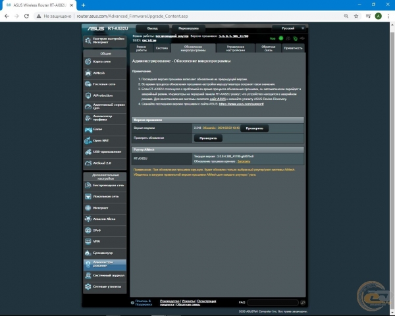Screen dimensions: 395x316
Task: Open the AiMesh sidebar item
Action: point(105,73)
